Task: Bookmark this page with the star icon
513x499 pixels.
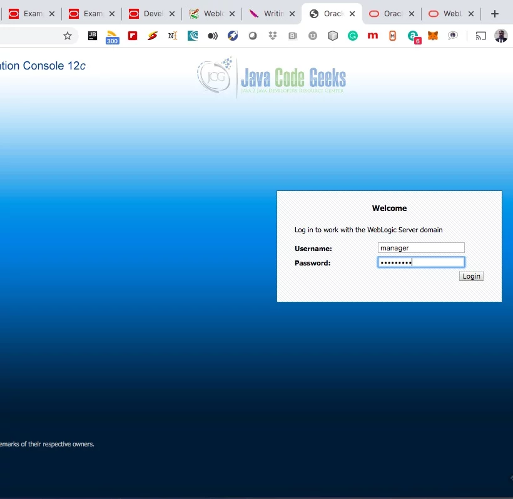Action: point(68,36)
